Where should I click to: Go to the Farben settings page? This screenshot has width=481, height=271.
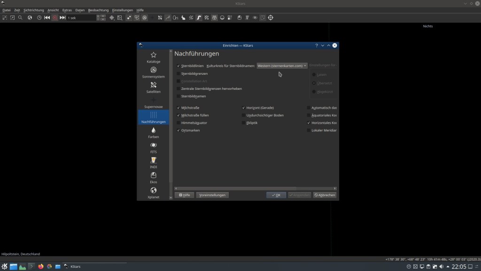(x=153, y=133)
